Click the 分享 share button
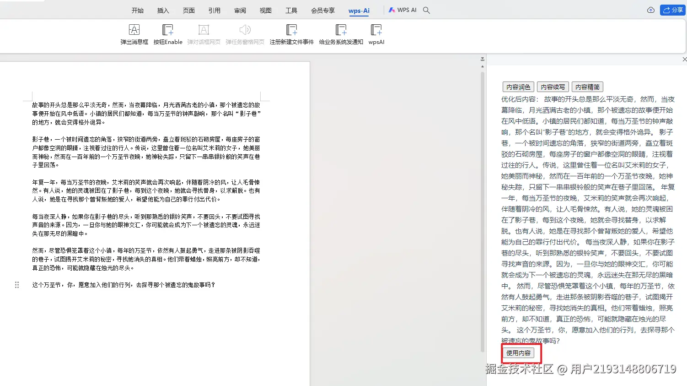The height and width of the screenshot is (386, 687). tap(672, 10)
